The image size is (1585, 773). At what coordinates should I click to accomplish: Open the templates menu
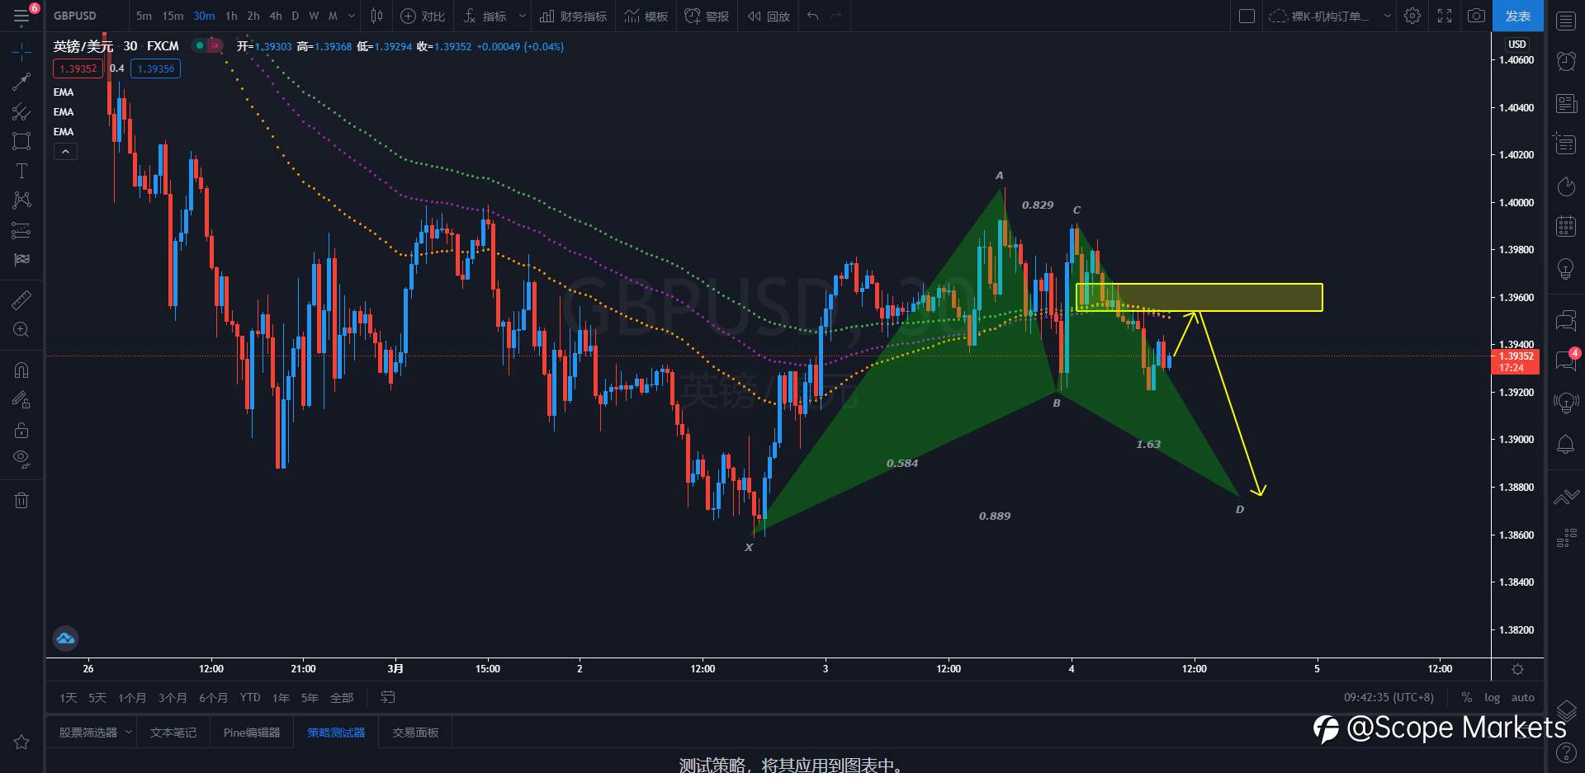(646, 16)
